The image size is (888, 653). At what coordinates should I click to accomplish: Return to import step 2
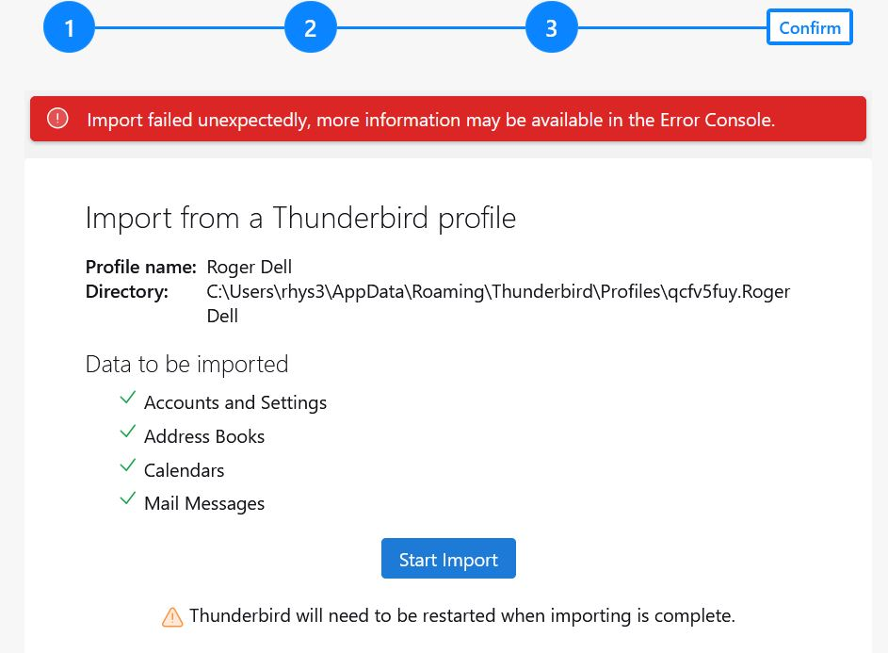pos(311,27)
